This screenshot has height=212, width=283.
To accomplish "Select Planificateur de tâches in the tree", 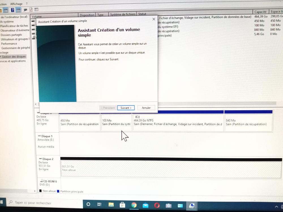I will coord(14,26).
